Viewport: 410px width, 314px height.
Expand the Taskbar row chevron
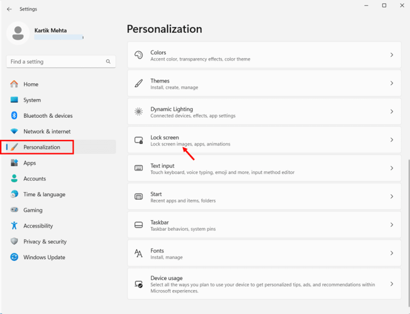point(392,225)
